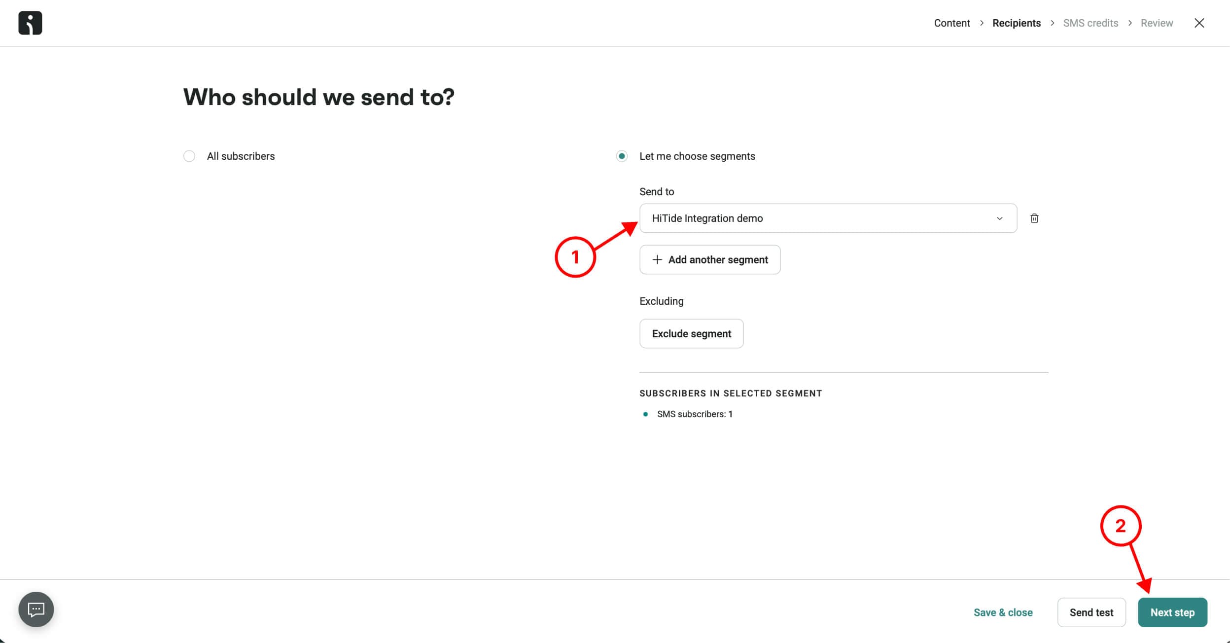Click the All subscribers label text

click(x=241, y=156)
